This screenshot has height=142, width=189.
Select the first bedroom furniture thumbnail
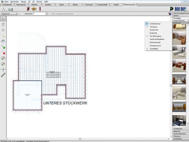click(179, 27)
